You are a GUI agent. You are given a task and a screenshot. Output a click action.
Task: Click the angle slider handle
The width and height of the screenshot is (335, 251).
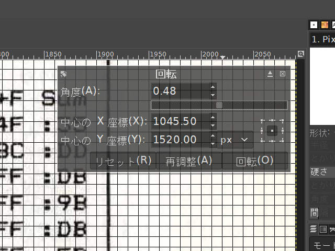219,105
